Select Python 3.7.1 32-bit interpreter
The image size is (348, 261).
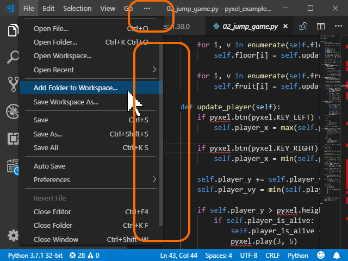point(35,255)
